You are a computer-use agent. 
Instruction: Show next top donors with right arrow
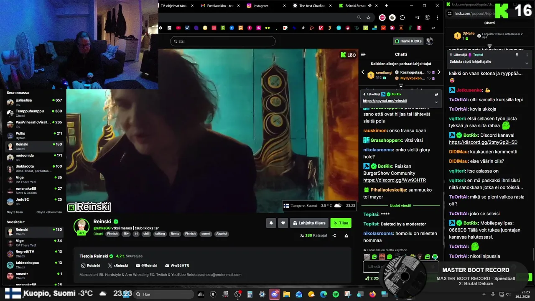tap(439, 72)
